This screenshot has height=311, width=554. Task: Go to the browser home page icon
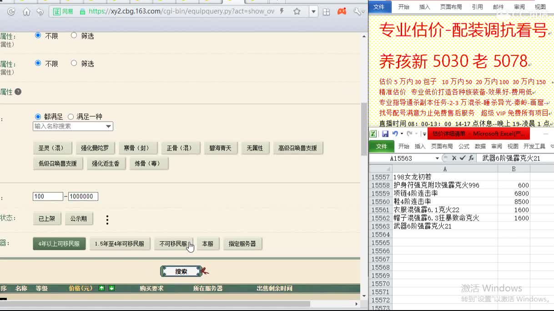point(26,12)
